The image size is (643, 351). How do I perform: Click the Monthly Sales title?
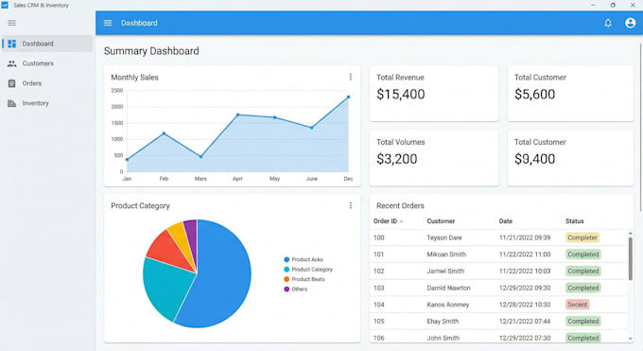click(x=134, y=78)
